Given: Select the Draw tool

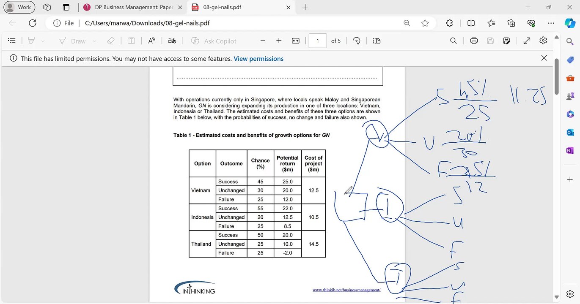Looking at the screenshot, I should click(x=72, y=41).
